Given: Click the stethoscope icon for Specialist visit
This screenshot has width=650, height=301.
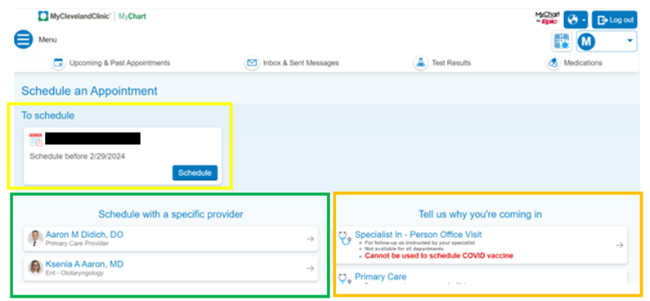Looking at the screenshot, I should 345,239.
